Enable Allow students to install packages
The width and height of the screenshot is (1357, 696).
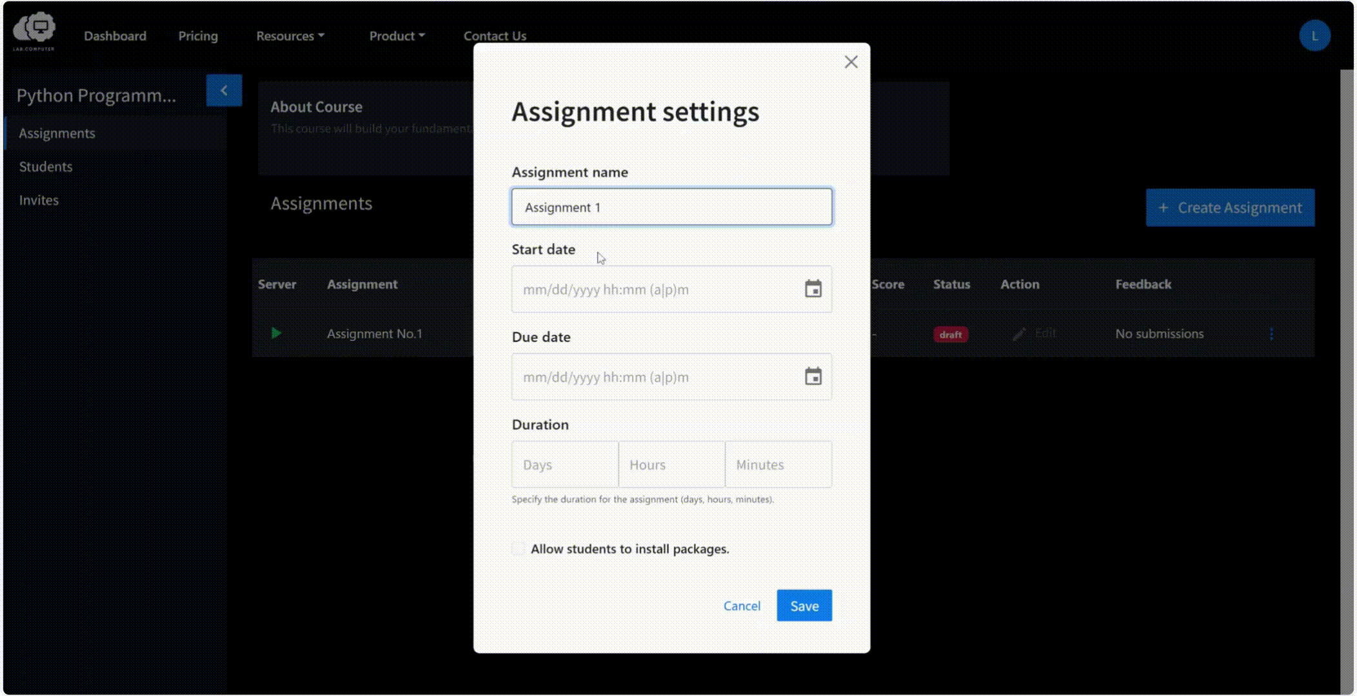pos(519,548)
